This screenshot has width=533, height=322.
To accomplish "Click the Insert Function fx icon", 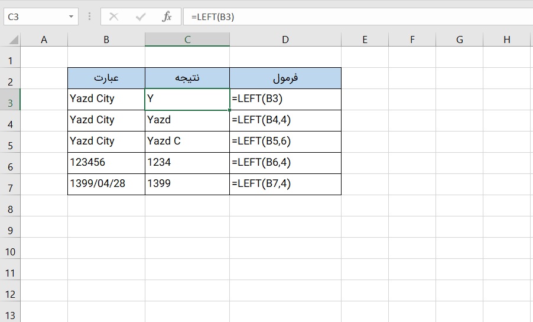I will 167,17.
